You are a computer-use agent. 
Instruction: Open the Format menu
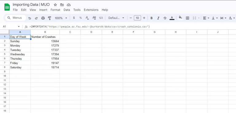(55, 10)
